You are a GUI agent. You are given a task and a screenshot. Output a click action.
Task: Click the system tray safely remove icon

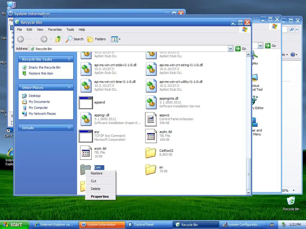[284, 225]
